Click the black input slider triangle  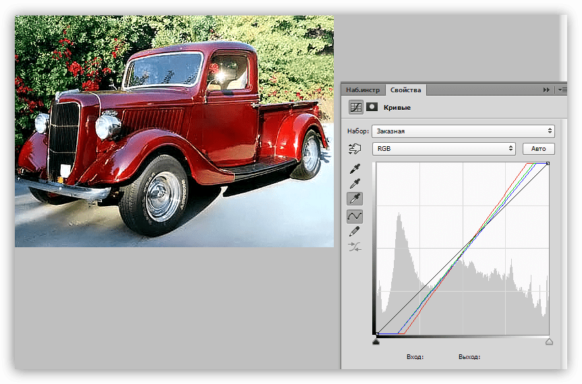tap(376, 342)
